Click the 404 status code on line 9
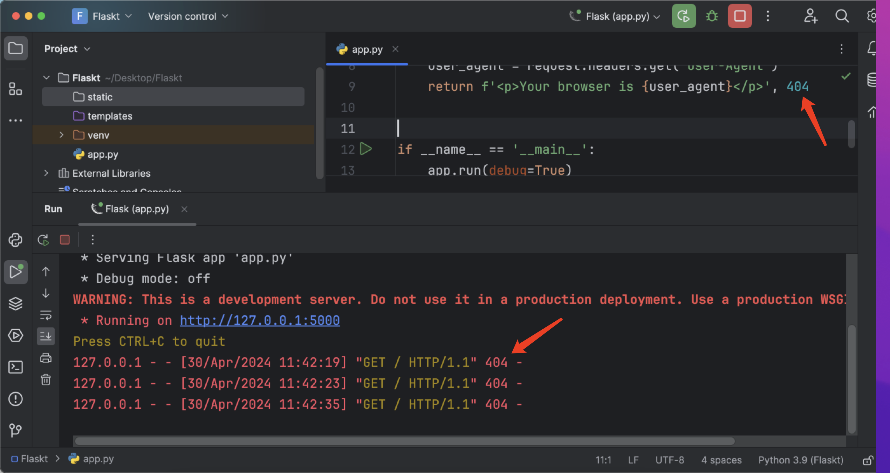 point(797,86)
